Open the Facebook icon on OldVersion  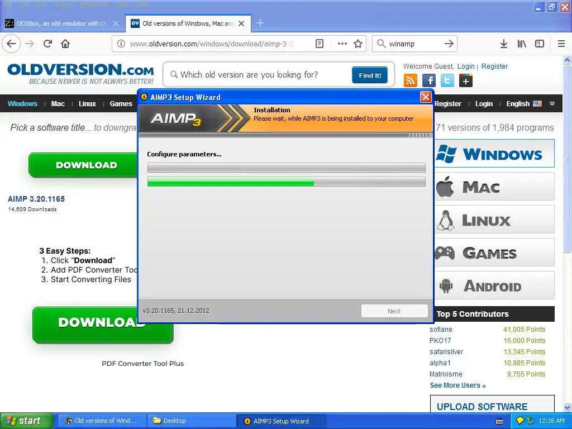pos(428,80)
